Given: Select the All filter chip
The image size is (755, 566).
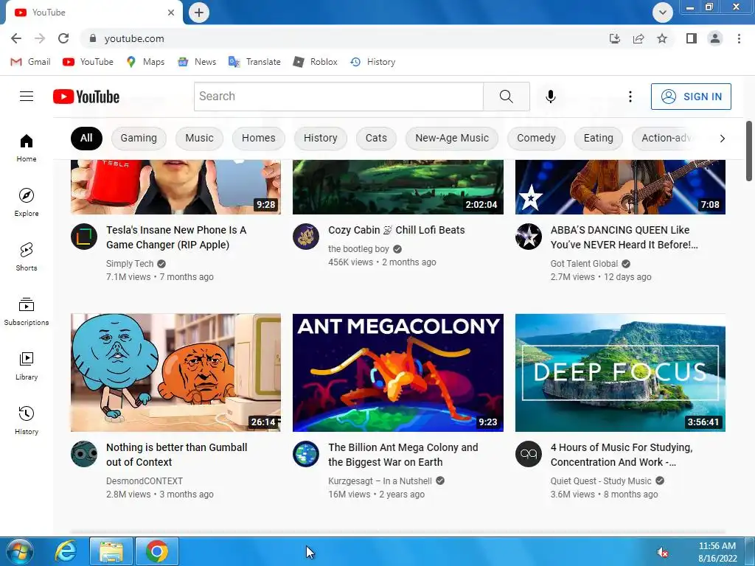Looking at the screenshot, I should 86,138.
